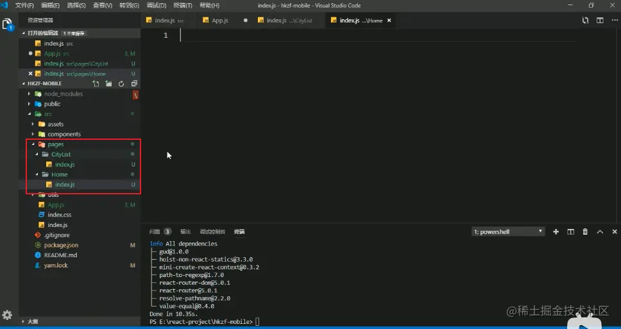
Task: Kill the terminal with trash icon
Action: coord(585,232)
